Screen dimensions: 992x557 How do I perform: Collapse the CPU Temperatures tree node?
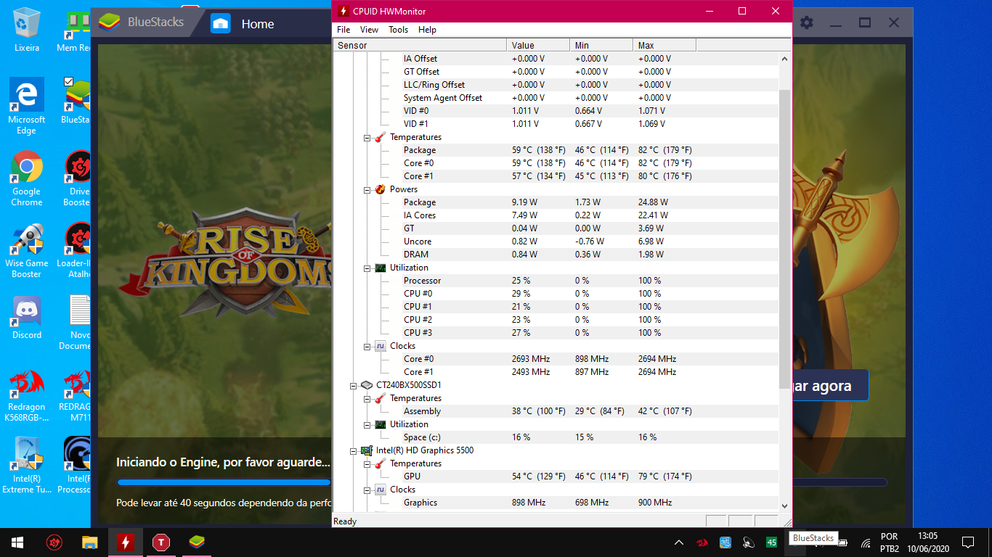tap(367, 137)
